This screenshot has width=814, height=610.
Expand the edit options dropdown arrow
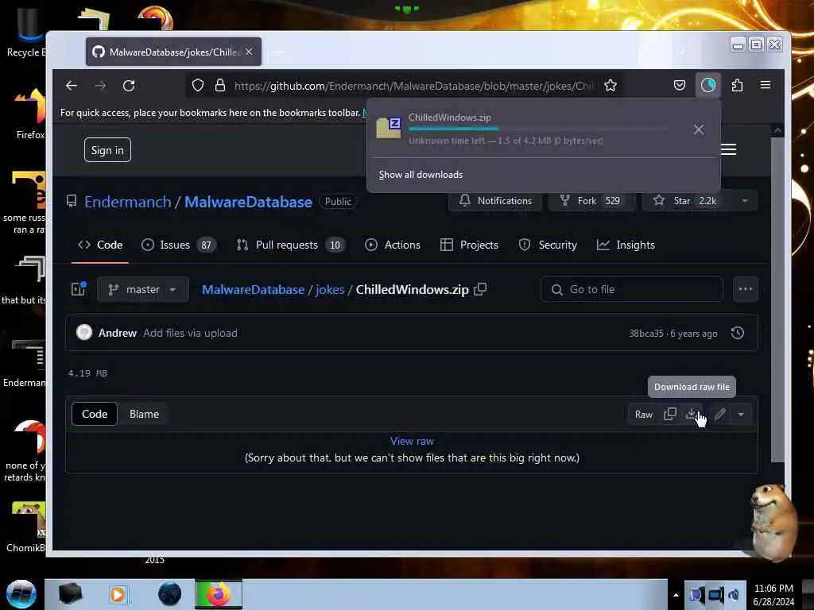[741, 414]
